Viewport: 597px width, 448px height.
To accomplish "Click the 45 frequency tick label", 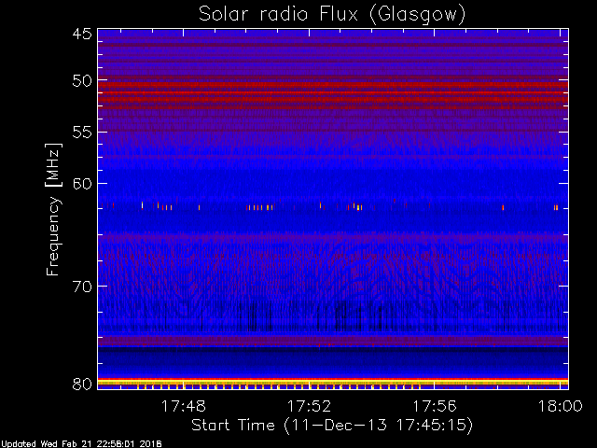I will pos(82,34).
